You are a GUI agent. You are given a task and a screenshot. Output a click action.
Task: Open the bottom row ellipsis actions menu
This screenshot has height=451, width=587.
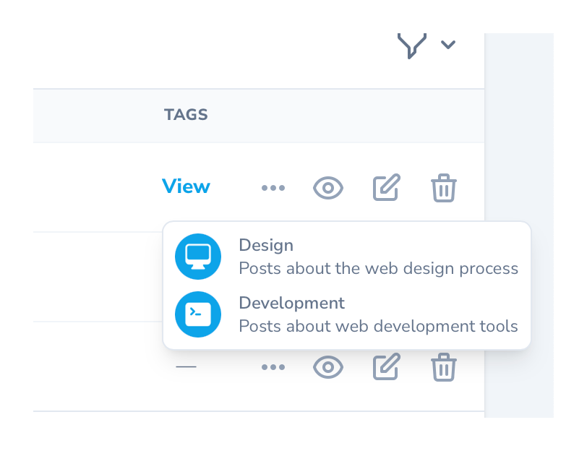tap(273, 367)
